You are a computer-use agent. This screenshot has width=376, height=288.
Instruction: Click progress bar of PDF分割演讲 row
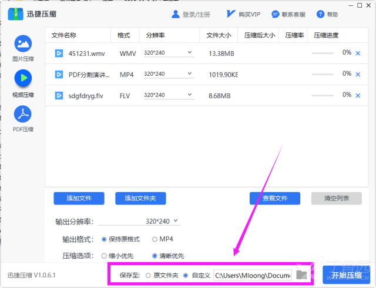click(x=323, y=75)
